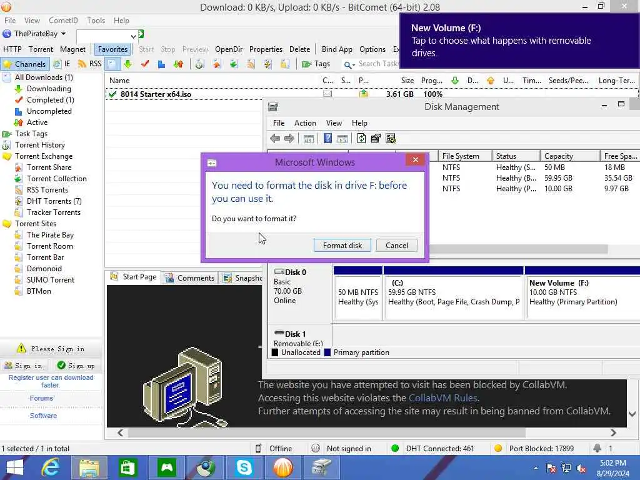Open the RSS feed icon in toolbar
This screenshot has height=480, width=640.
[82, 64]
